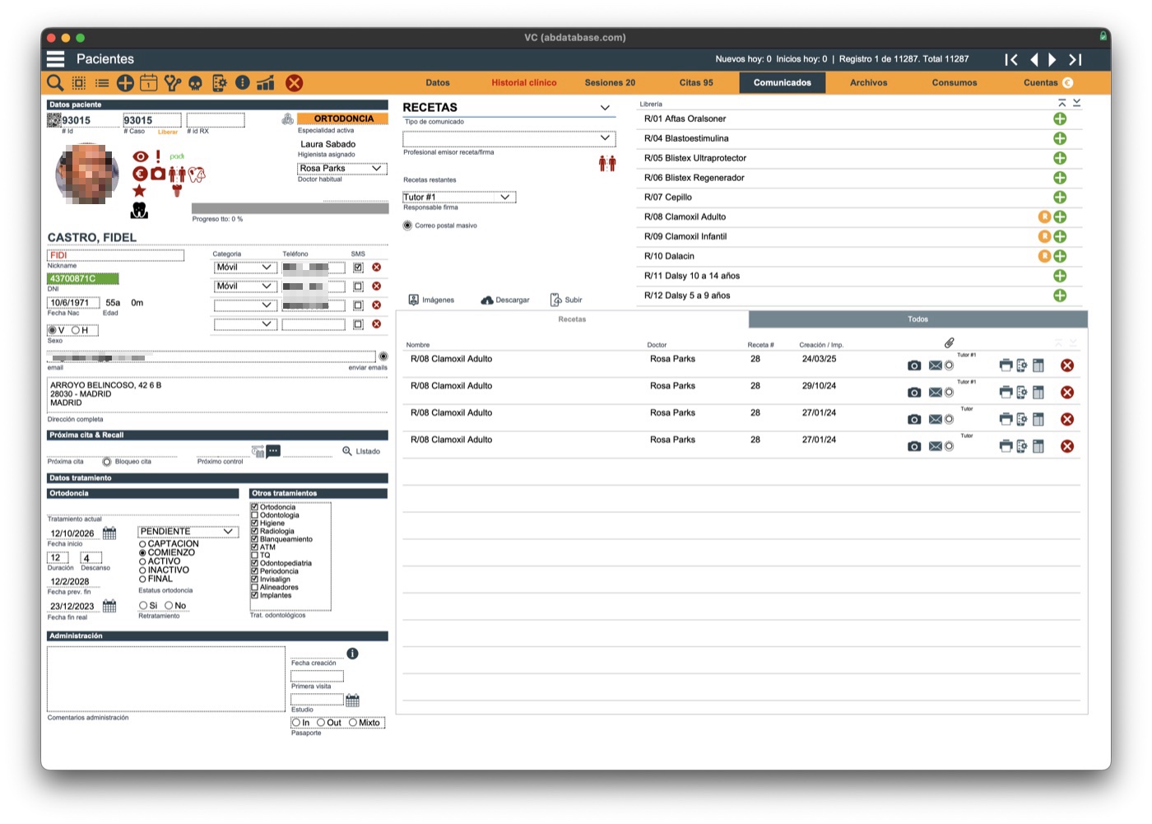Open the PENDIENTE treatment status dropdown
This screenshot has width=1152, height=824.
pos(188,532)
